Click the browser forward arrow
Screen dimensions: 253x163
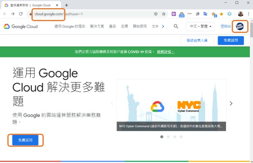(13, 14)
